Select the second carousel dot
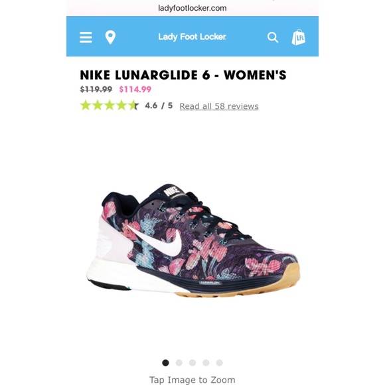This screenshot has width=385, height=385. point(179,362)
